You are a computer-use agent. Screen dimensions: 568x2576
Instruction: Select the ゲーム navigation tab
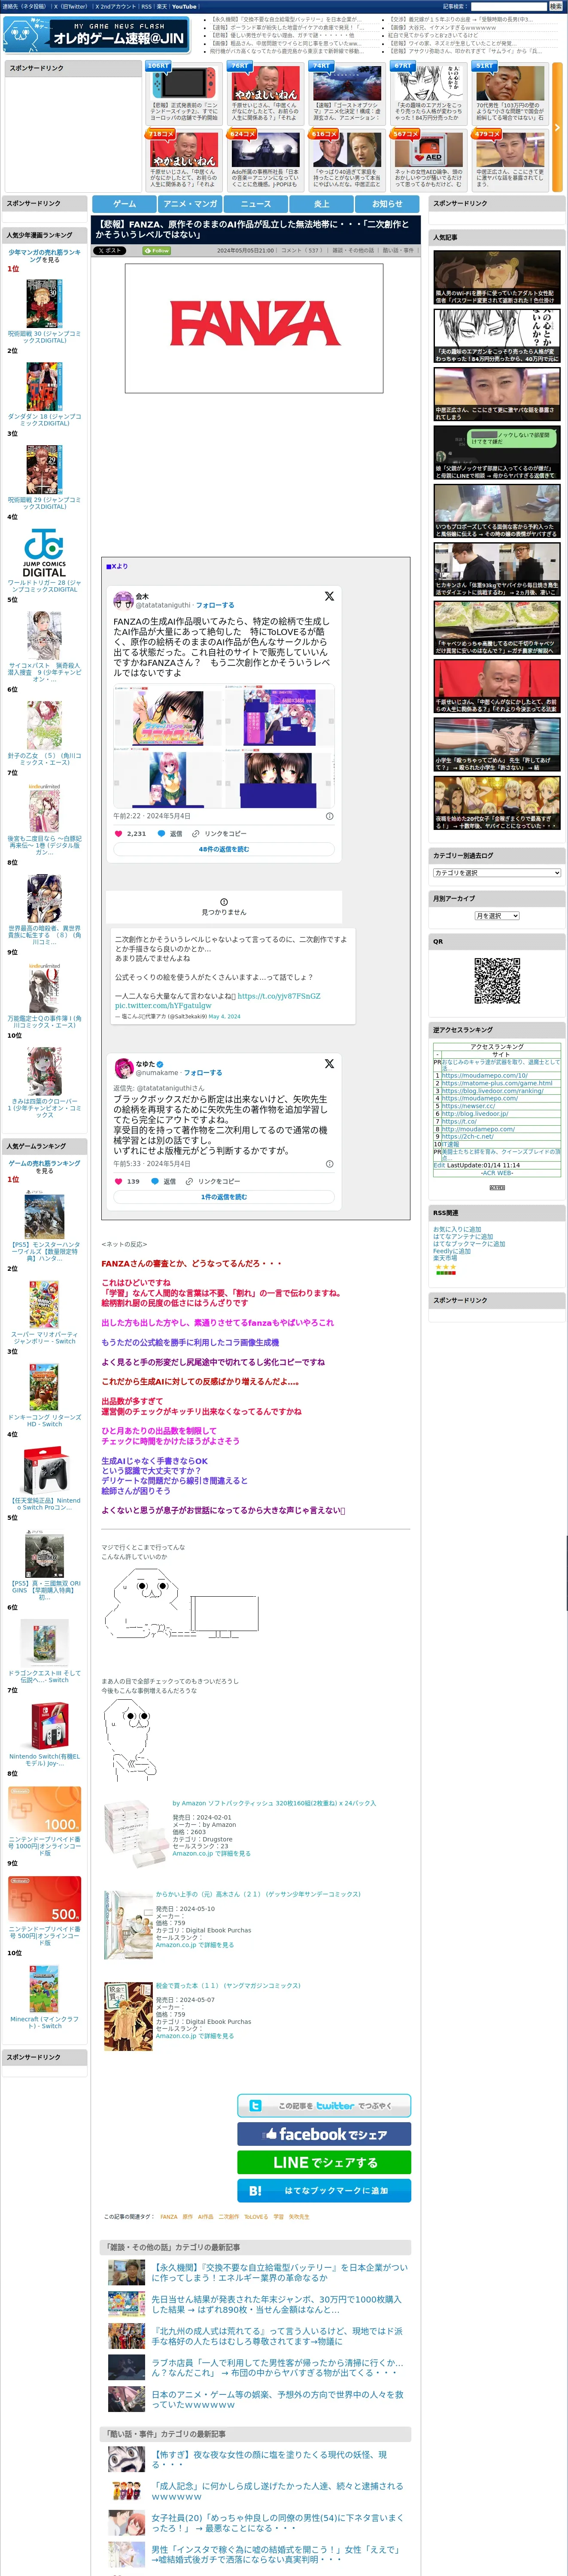click(125, 204)
